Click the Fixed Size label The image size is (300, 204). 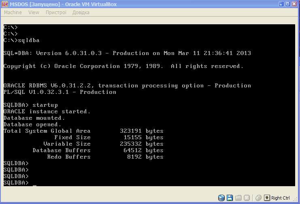(x=72, y=137)
